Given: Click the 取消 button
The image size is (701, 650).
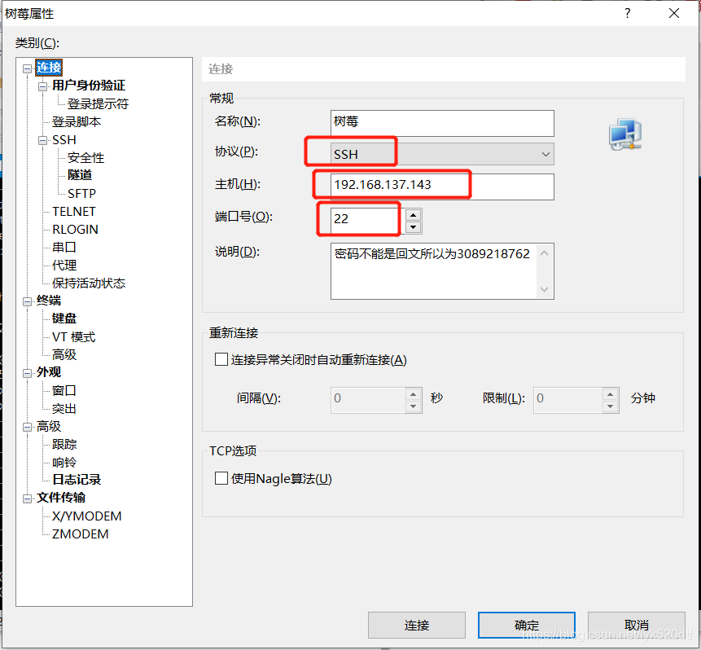Looking at the screenshot, I should 636,625.
